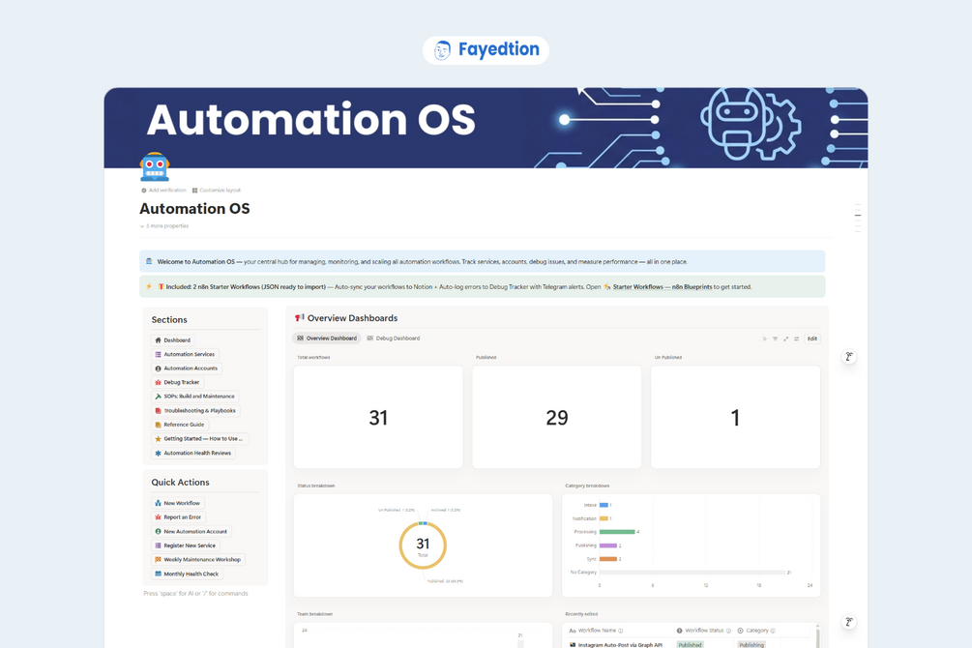Click the 'Sections' heading
972x648 pixels.
click(169, 319)
